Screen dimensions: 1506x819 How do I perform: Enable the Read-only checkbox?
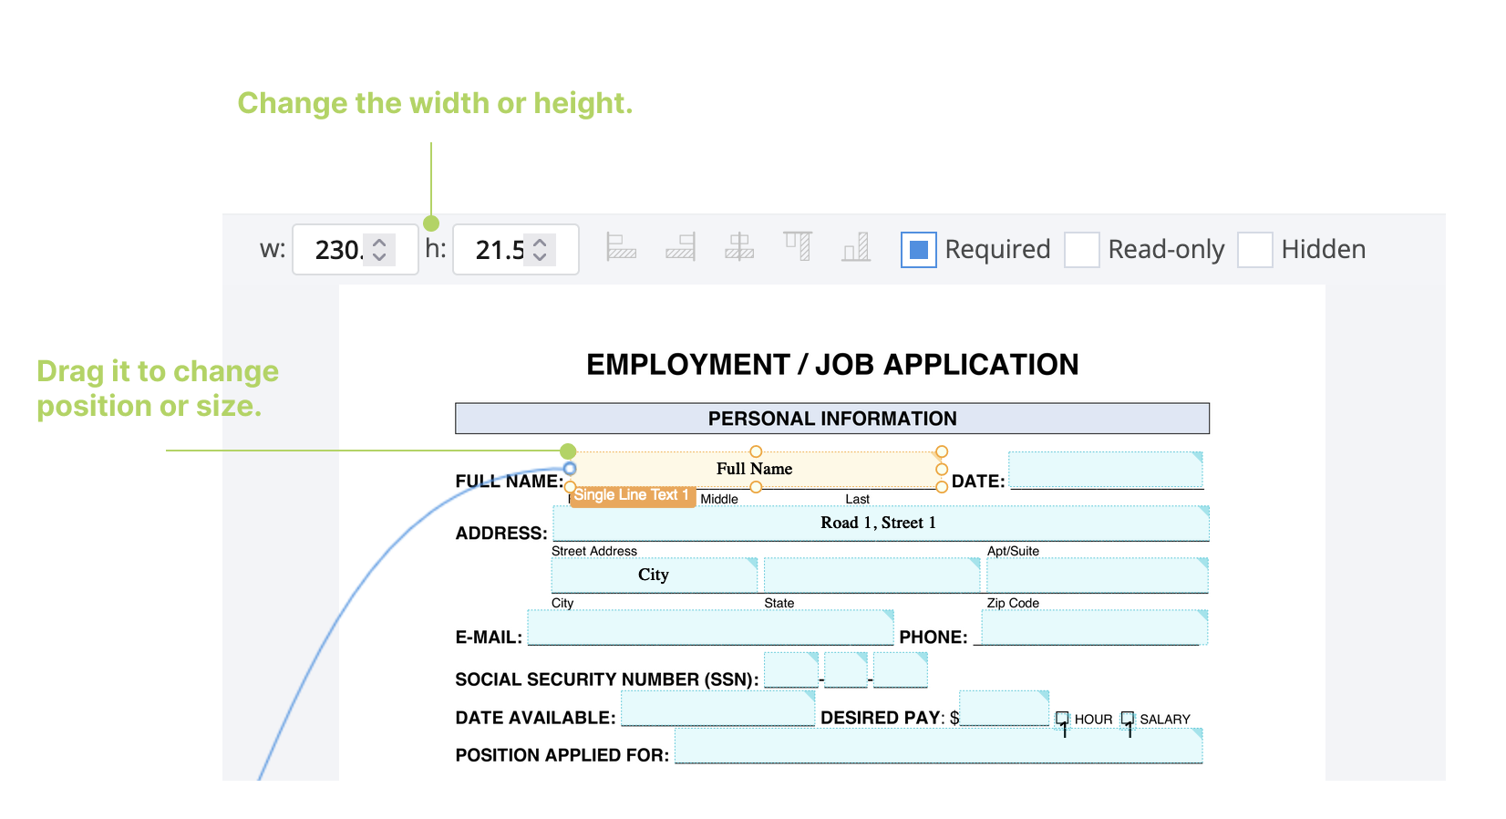1082,250
